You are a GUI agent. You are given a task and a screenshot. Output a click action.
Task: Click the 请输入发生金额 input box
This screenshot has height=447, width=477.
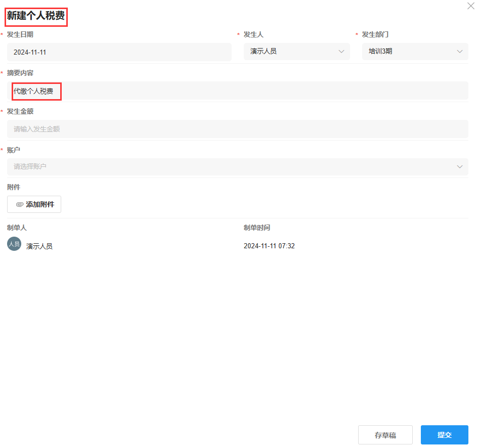coord(238,129)
